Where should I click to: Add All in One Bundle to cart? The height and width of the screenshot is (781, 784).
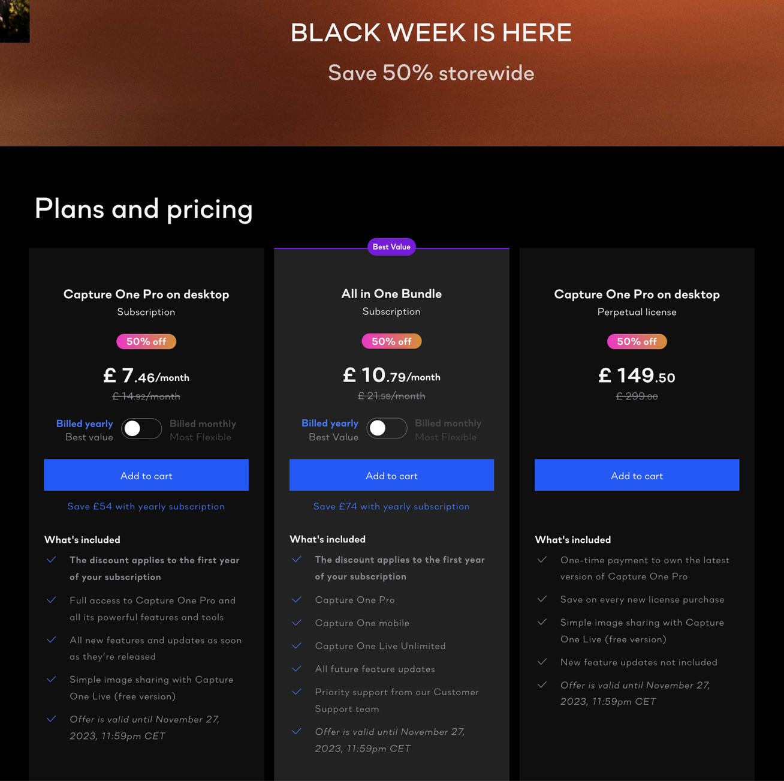pos(391,475)
